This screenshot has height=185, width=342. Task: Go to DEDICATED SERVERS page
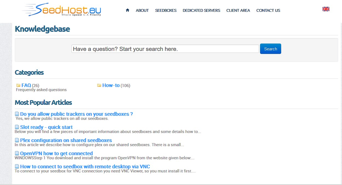[x=201, y=10]
